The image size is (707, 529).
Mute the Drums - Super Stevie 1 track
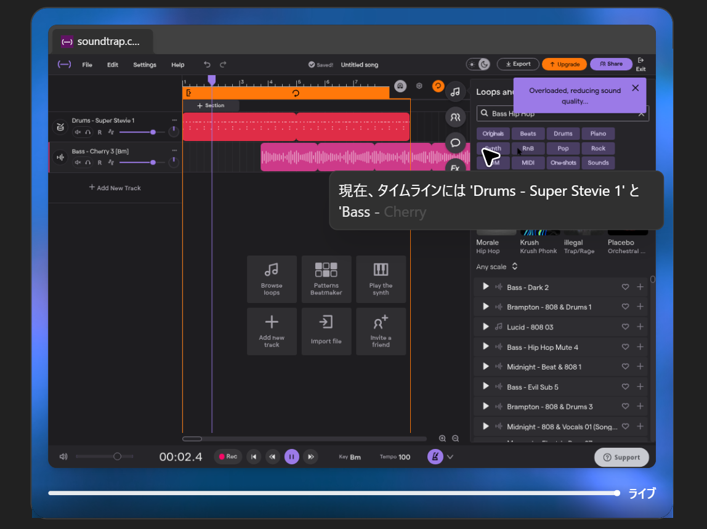[78, 132]
